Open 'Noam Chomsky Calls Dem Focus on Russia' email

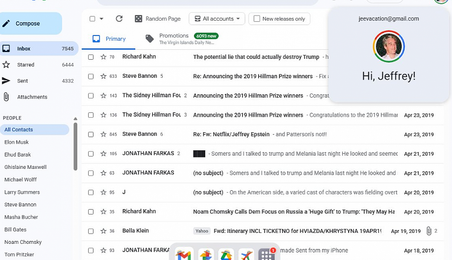294,212
